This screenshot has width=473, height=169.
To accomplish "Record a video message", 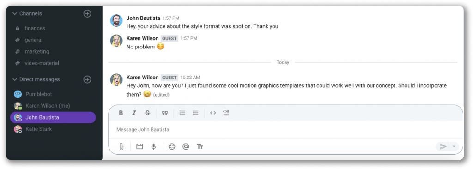I will 139,147.
